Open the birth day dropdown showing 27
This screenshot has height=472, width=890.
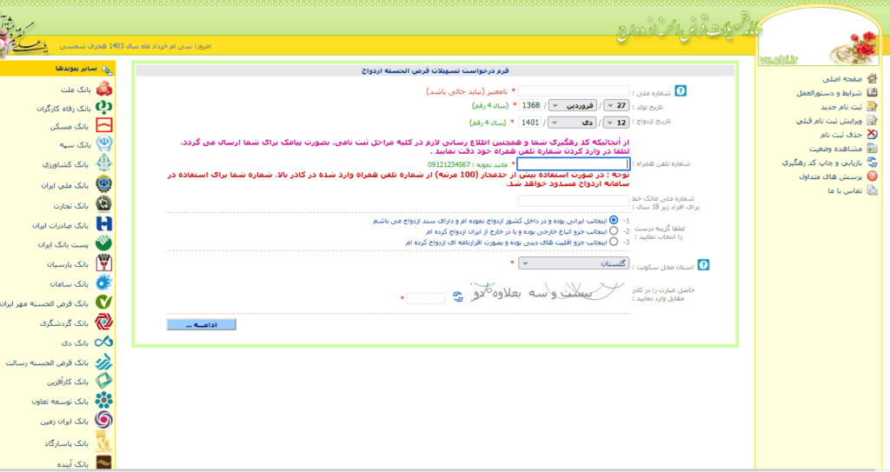(x=616, y=106)
